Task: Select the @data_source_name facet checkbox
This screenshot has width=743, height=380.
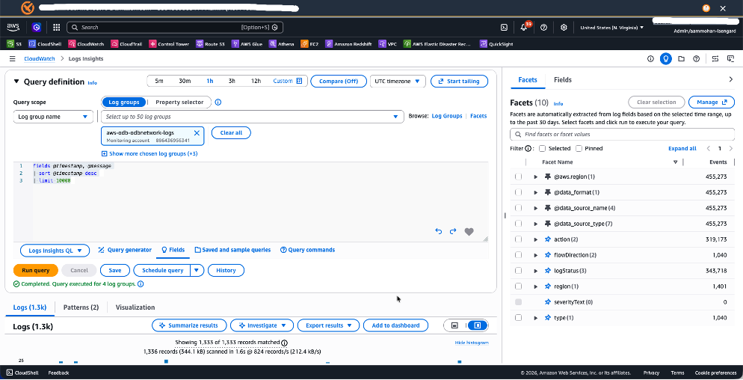Action: [x=519, y=208]
